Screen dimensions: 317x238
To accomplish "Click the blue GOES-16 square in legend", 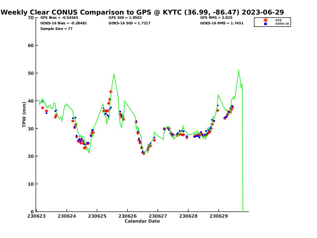I will [x=265, y=24].
